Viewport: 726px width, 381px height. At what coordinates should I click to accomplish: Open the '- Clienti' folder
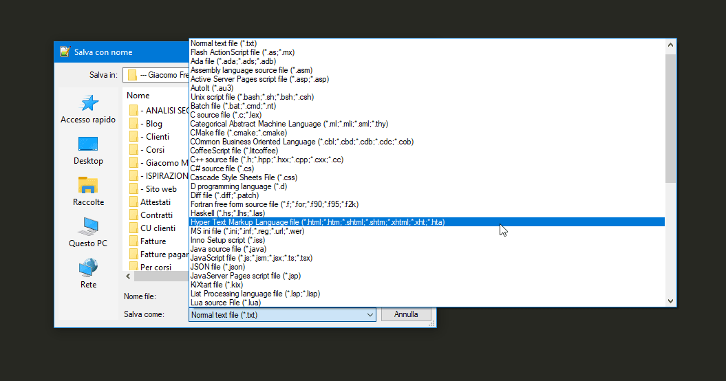(x=149, y=137)
